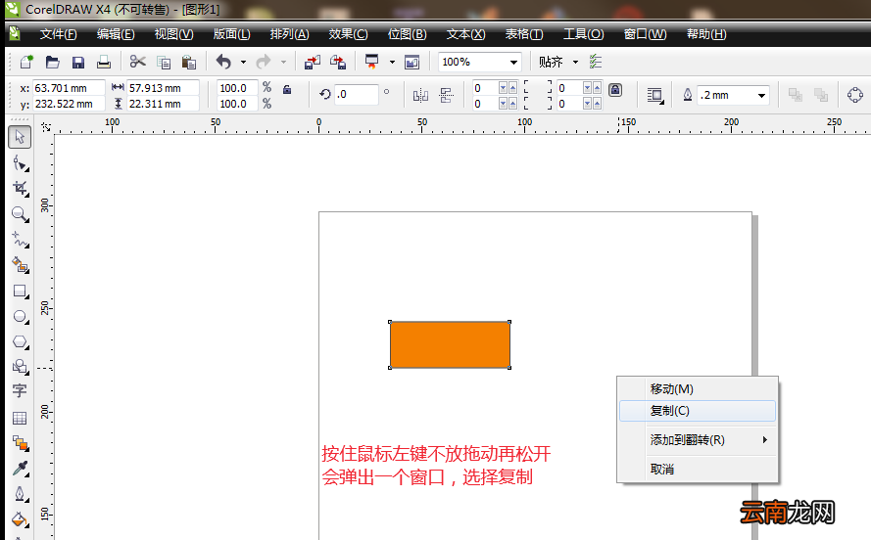
Task: Click the height field 22.311 mm
Action: [x=163, y=104]
